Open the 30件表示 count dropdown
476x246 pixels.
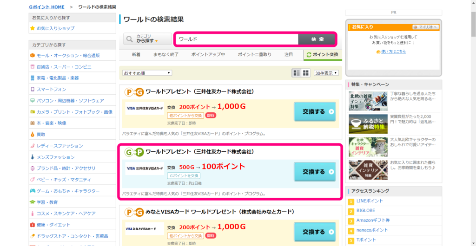(326, 73)
